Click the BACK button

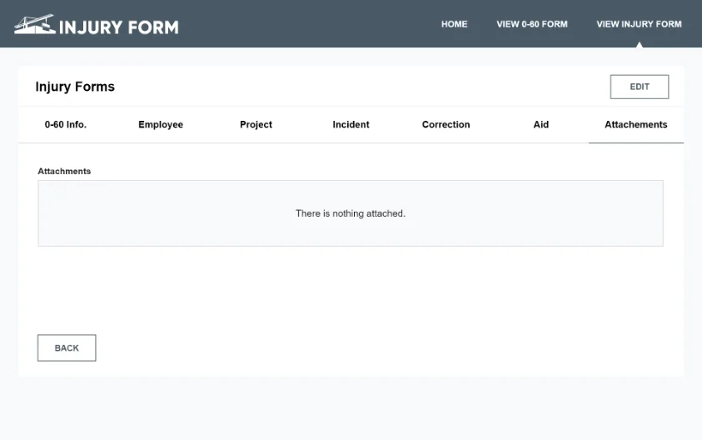(67, 347)
